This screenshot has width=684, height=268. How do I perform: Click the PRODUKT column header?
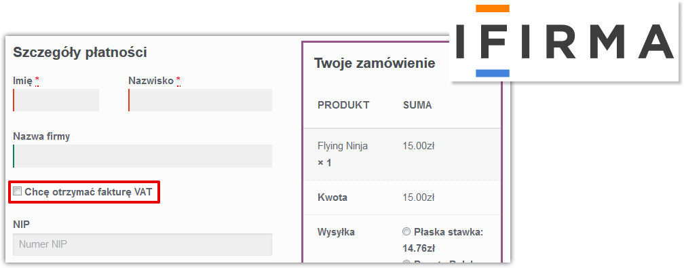pyautogui.click(x=343, y=105)
